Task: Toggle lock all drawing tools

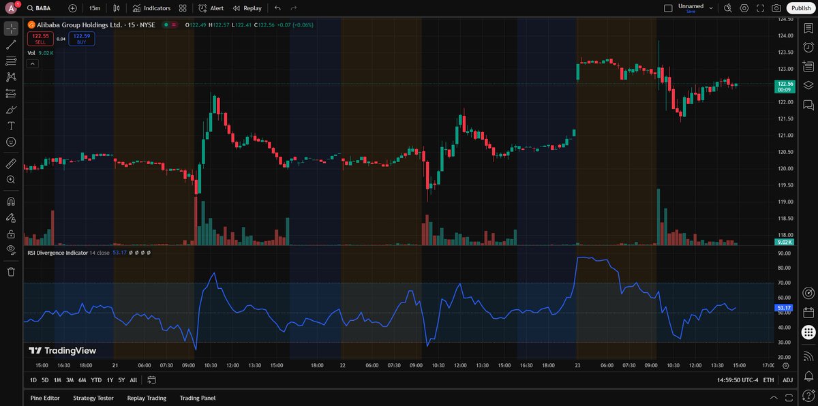Action: 11,234
